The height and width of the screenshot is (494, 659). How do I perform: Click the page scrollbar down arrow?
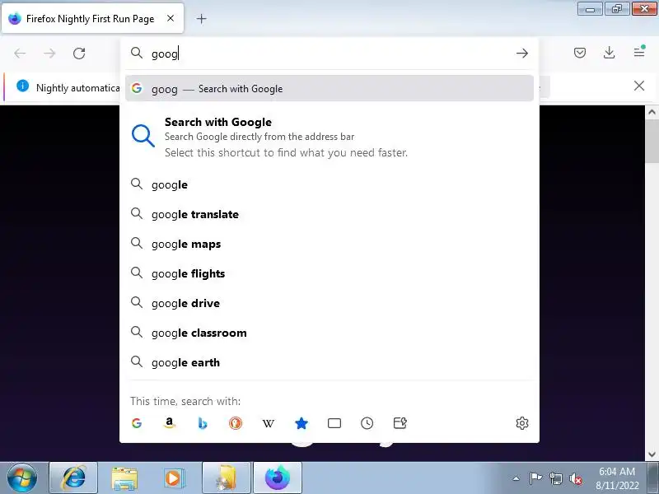point(652,454)
